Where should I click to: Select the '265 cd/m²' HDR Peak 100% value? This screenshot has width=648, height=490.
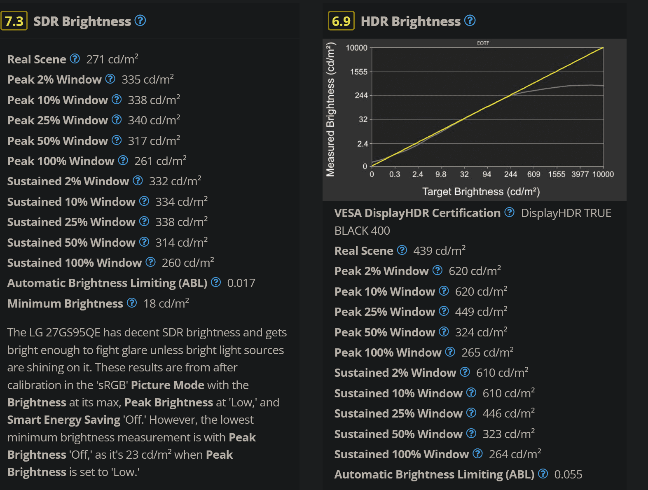coord(488,352)
